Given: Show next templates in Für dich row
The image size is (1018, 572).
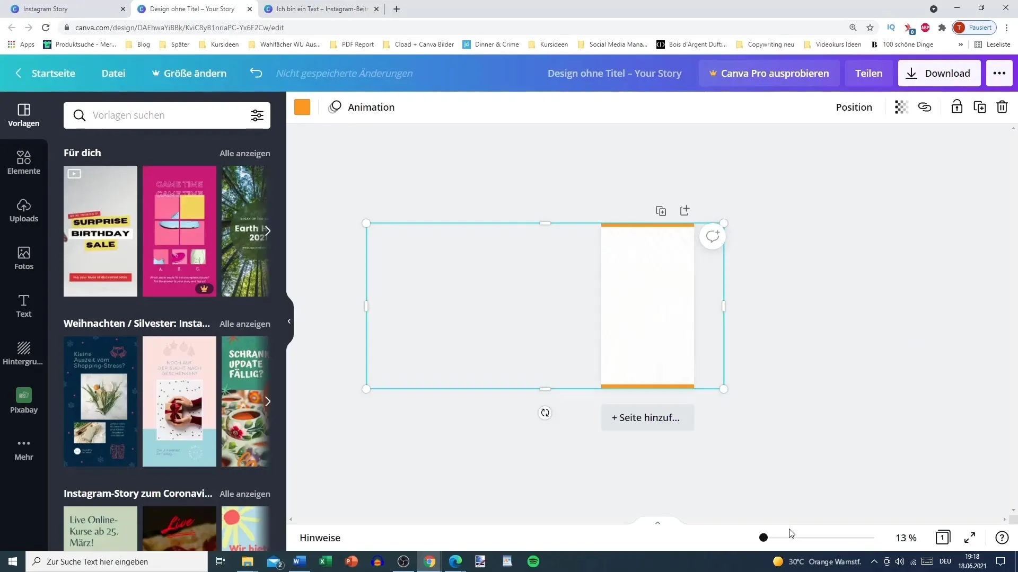Looking at the screenshot, I should pyautogui.click(x=268, y=231).
